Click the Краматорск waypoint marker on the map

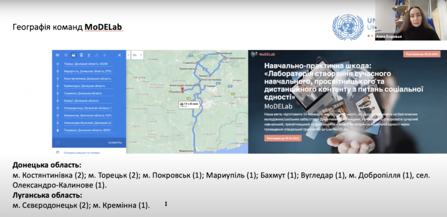pos(196,68)
